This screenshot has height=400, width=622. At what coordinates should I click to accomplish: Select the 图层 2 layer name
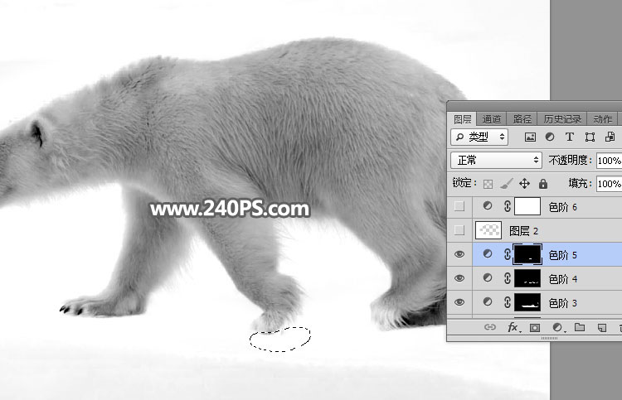coord(523,231)
